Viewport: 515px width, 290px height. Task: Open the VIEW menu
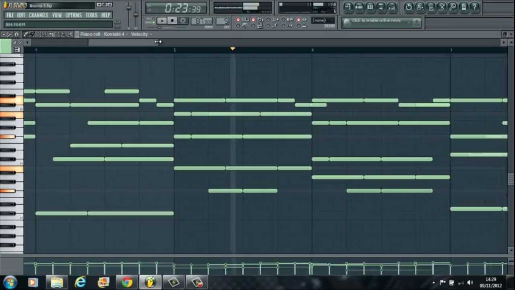(x=57, y=15)
